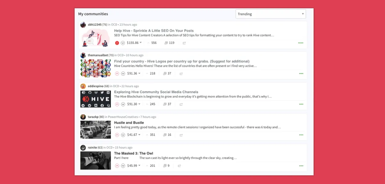385x184 pixels.
Task: Show voters list for 218 votes
Action: tap(151, 73)
